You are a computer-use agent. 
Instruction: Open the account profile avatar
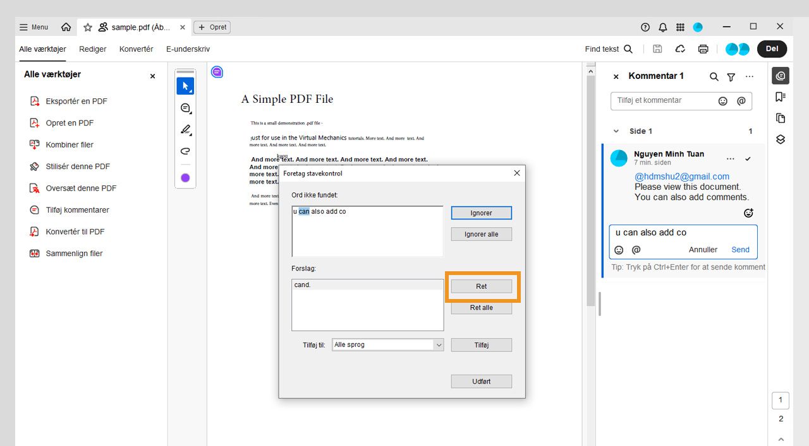click(x=698, y=27)
